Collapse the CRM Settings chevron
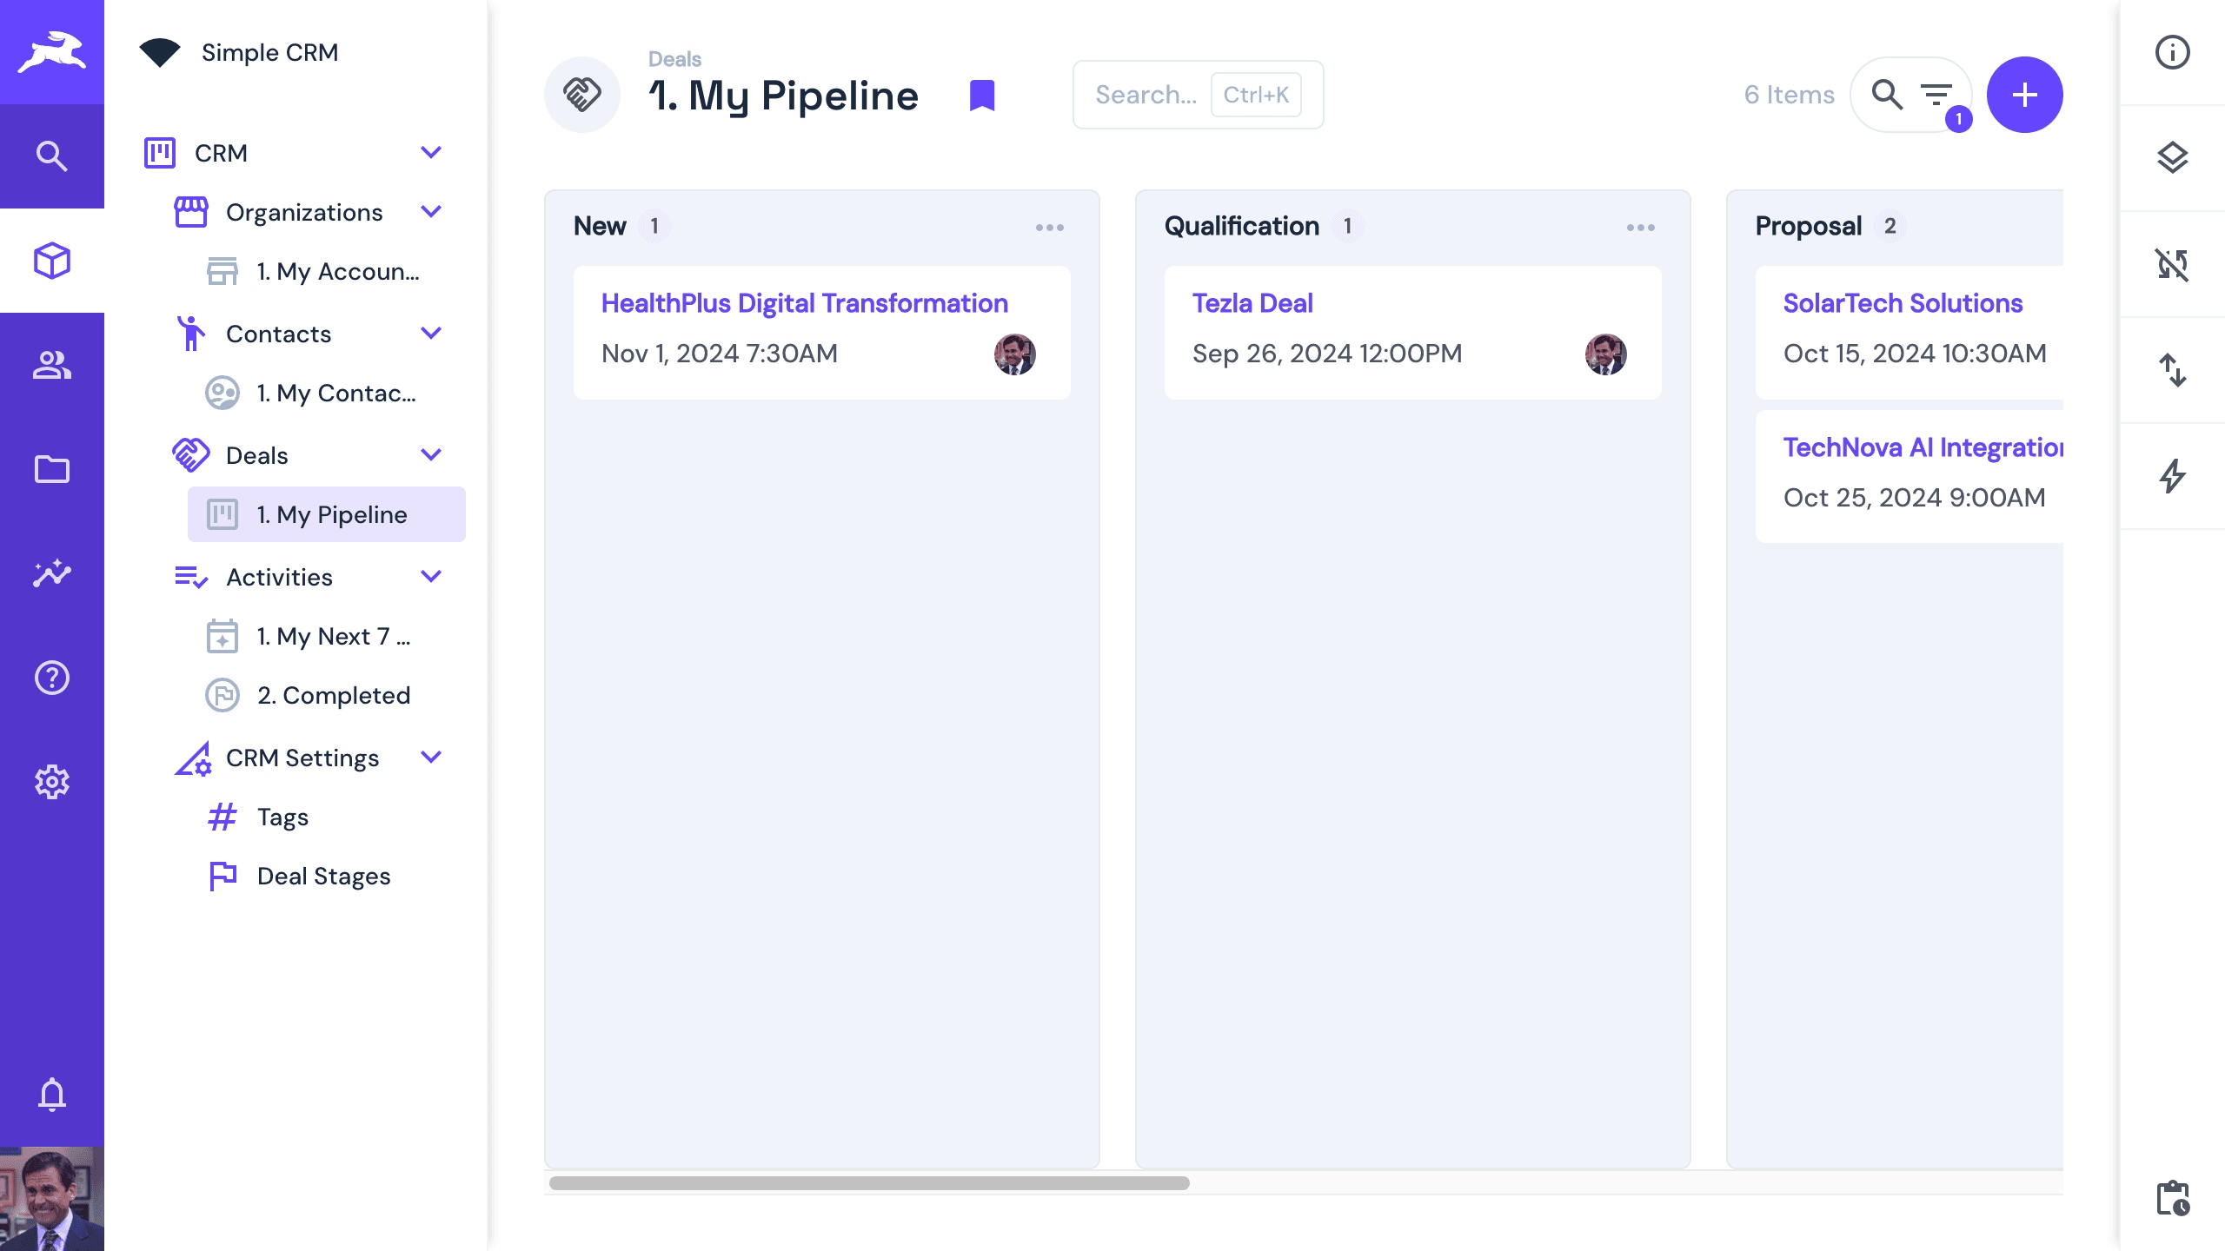Image resolution: width=2225 pixels, height=1251 pixels. click(x=431, y=758)
